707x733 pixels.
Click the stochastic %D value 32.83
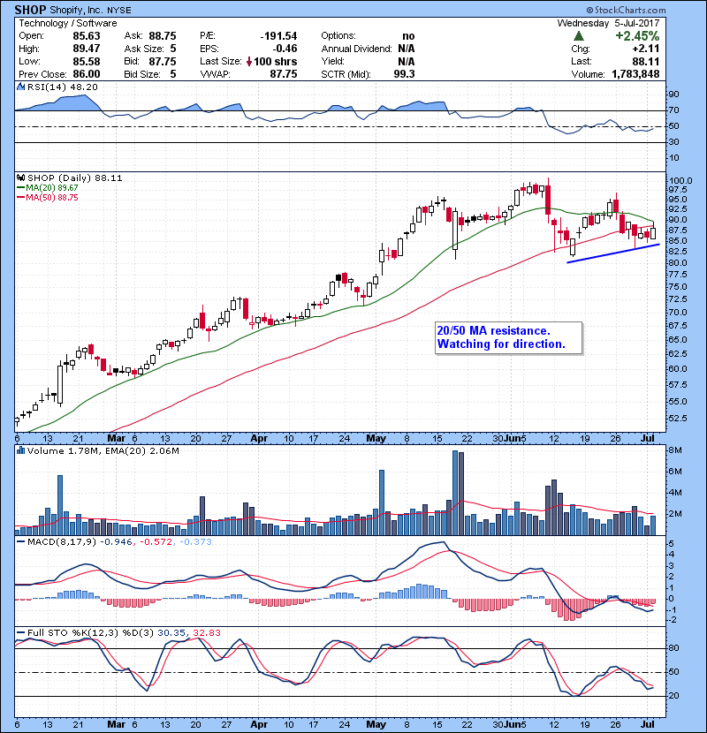pyautogui.click(x=206, y=633)
